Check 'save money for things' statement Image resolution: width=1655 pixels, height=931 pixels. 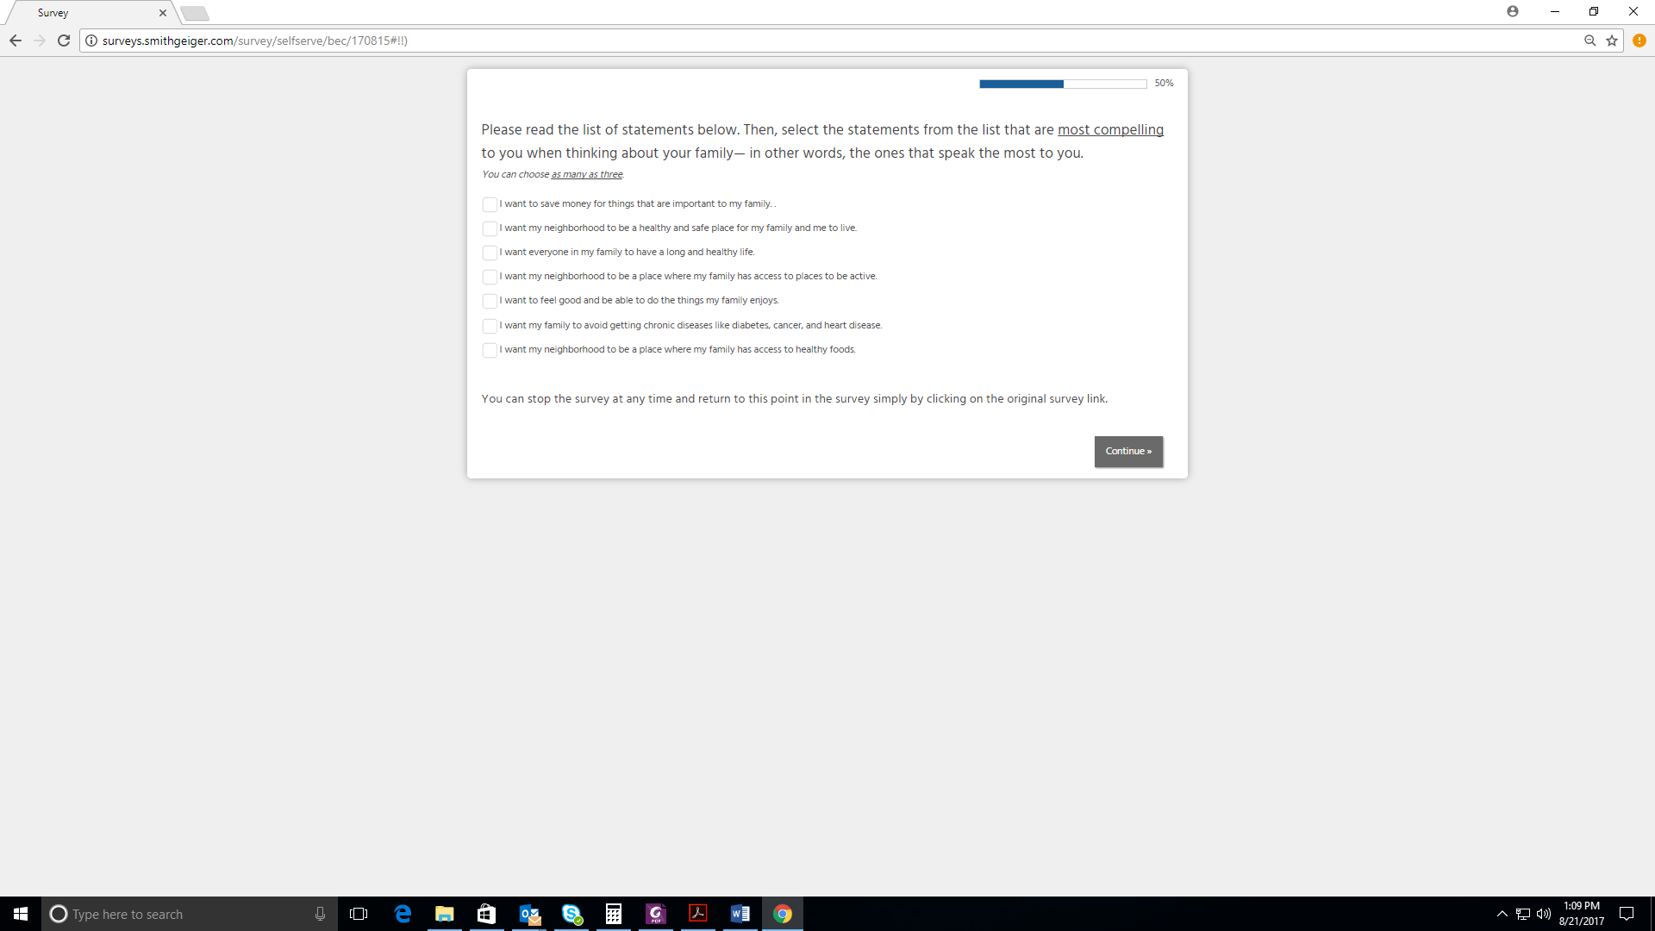490,204
